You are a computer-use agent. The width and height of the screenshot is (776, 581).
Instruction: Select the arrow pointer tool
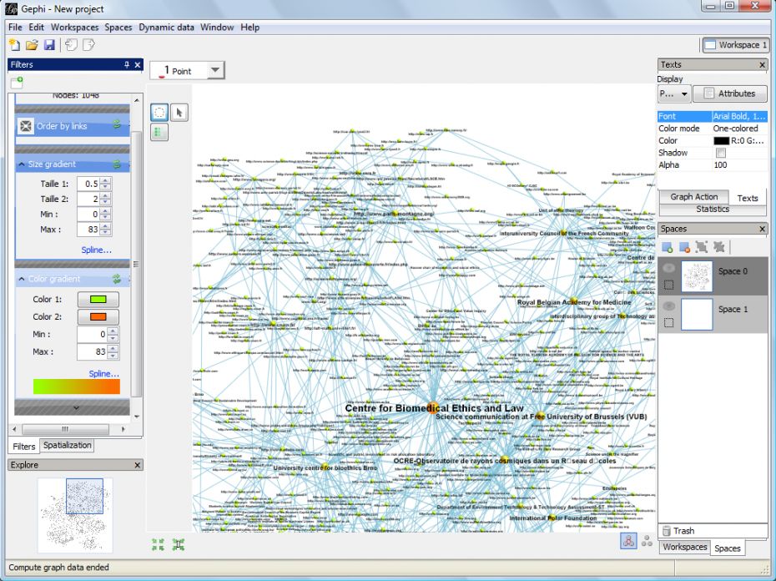pyautogui.click(x=181, y=113)
